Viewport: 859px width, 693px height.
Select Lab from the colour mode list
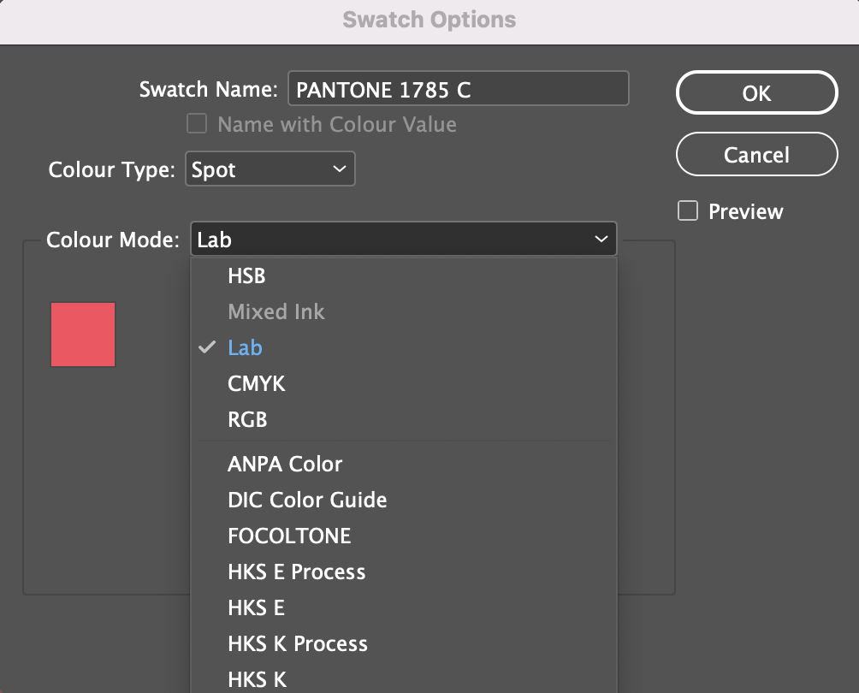[x=246, y=347]
